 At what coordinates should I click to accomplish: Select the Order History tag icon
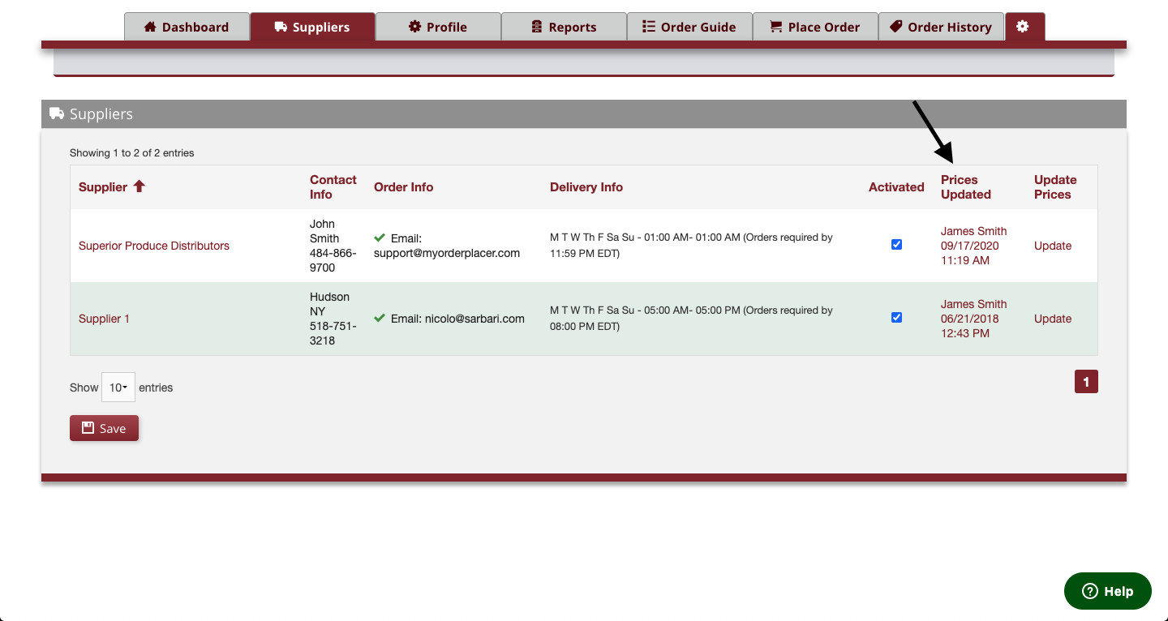897,26
